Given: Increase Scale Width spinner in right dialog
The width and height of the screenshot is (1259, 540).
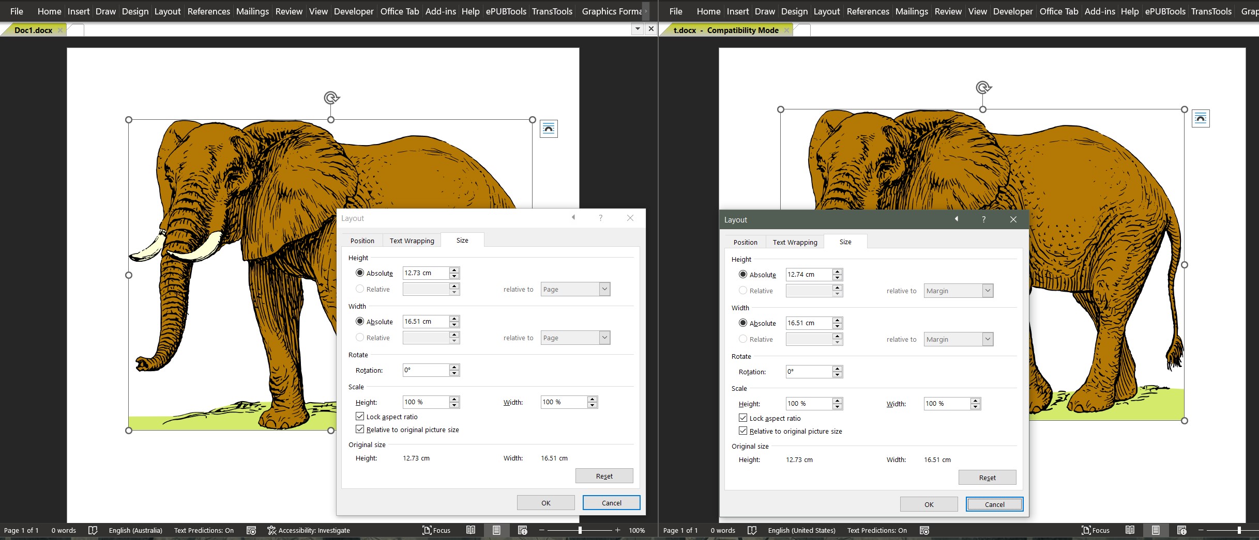Looking at the screenshot, I should pyautogui.click(x=975, y=401).
